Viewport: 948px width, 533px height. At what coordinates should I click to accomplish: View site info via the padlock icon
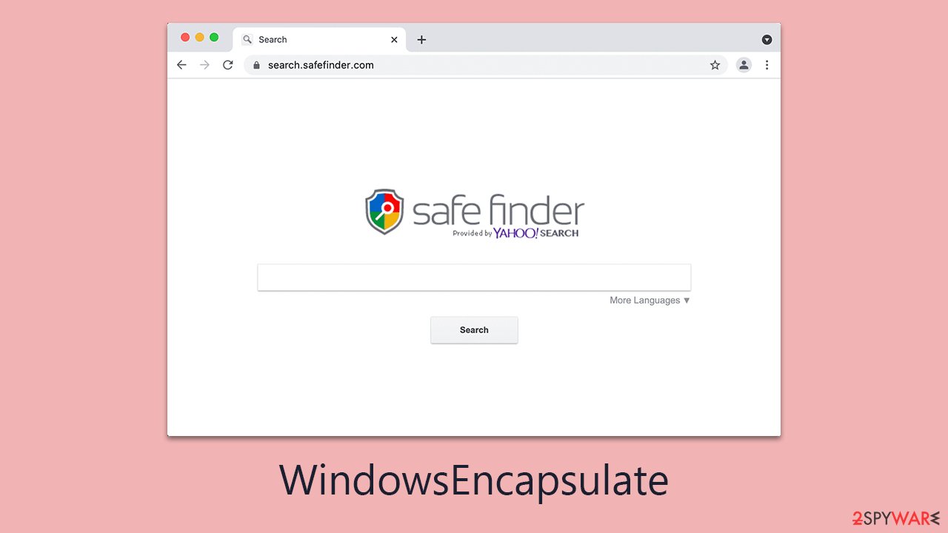coord(256,65)
